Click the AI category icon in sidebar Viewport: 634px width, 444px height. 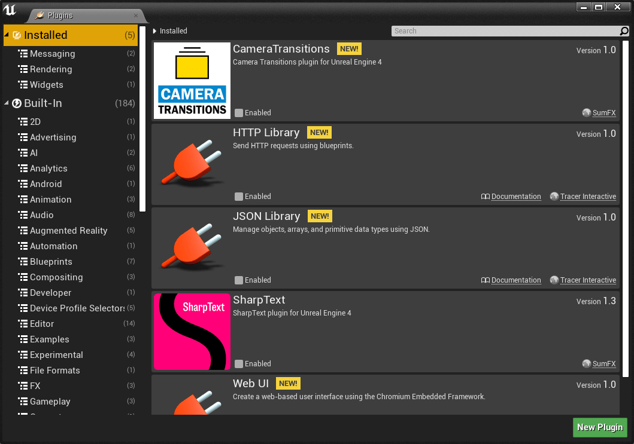click(x=23, y=152)
